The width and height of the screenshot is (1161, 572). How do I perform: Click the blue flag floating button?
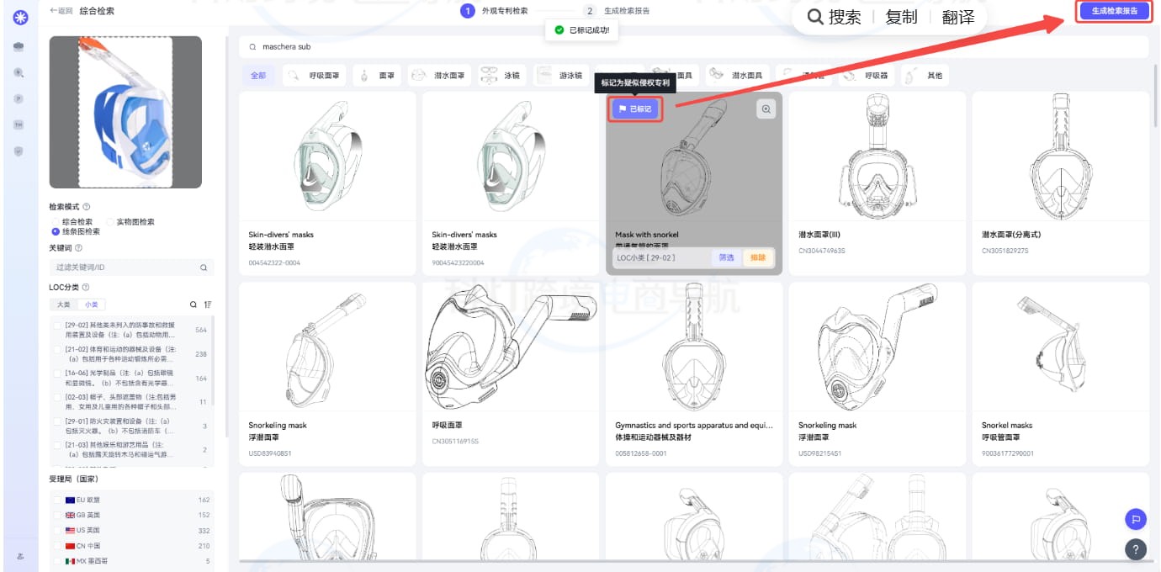click(1135, 519)
